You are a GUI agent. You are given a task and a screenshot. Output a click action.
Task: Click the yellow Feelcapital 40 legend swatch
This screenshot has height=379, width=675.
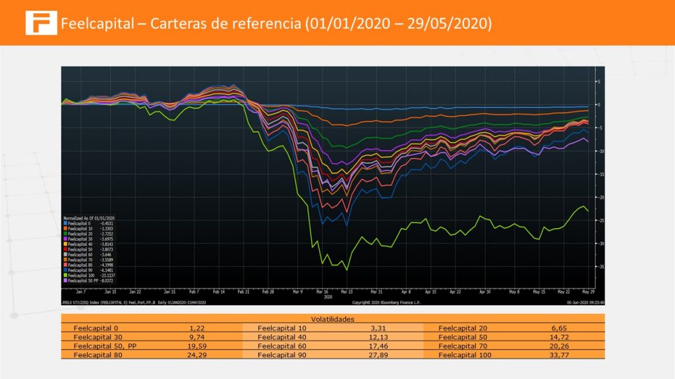[65, 244]
